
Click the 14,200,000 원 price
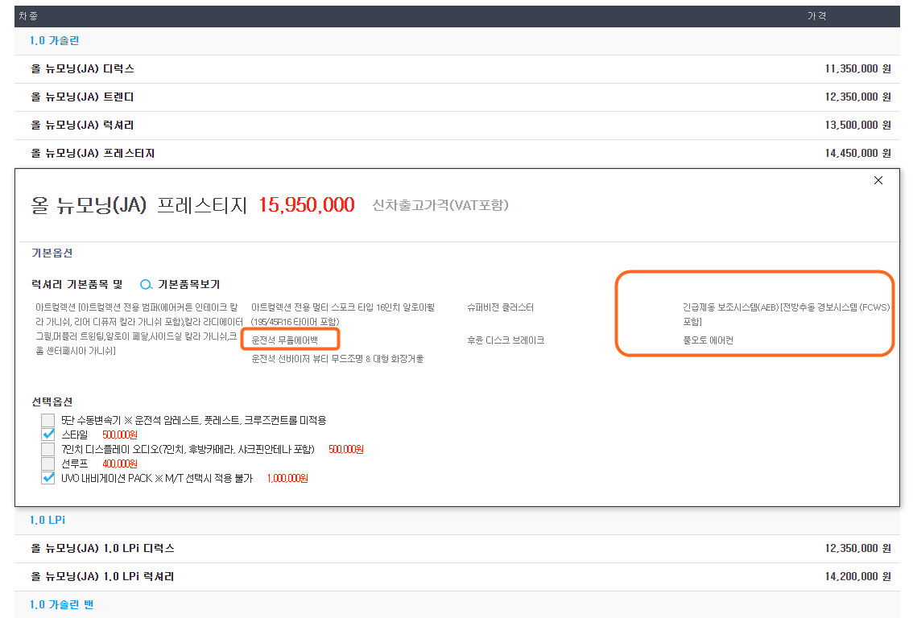click(857, 577)
